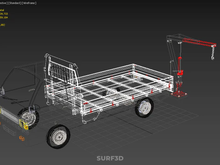Select the red crane boom arm
Screen dimensions: 220x165
(199, 42)
